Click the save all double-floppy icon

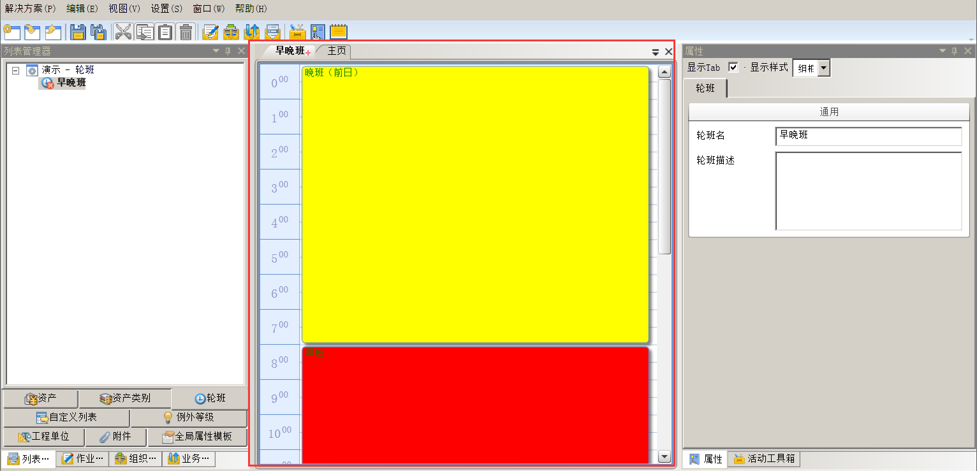[98, 32]
